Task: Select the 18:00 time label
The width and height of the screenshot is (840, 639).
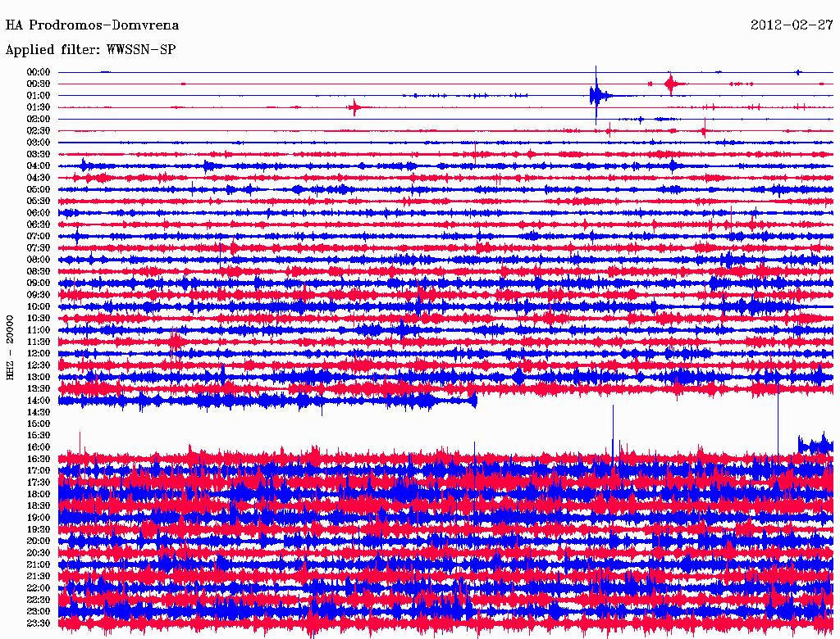Action: click(x=39, y=494)
